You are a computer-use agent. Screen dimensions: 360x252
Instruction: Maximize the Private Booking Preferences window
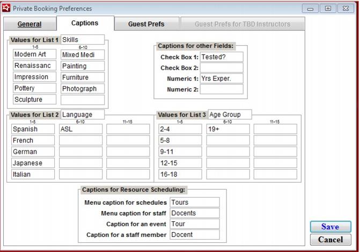(329, 8)
